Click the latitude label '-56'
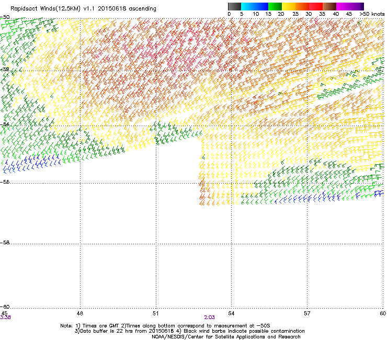 click(x=5, y=182)
